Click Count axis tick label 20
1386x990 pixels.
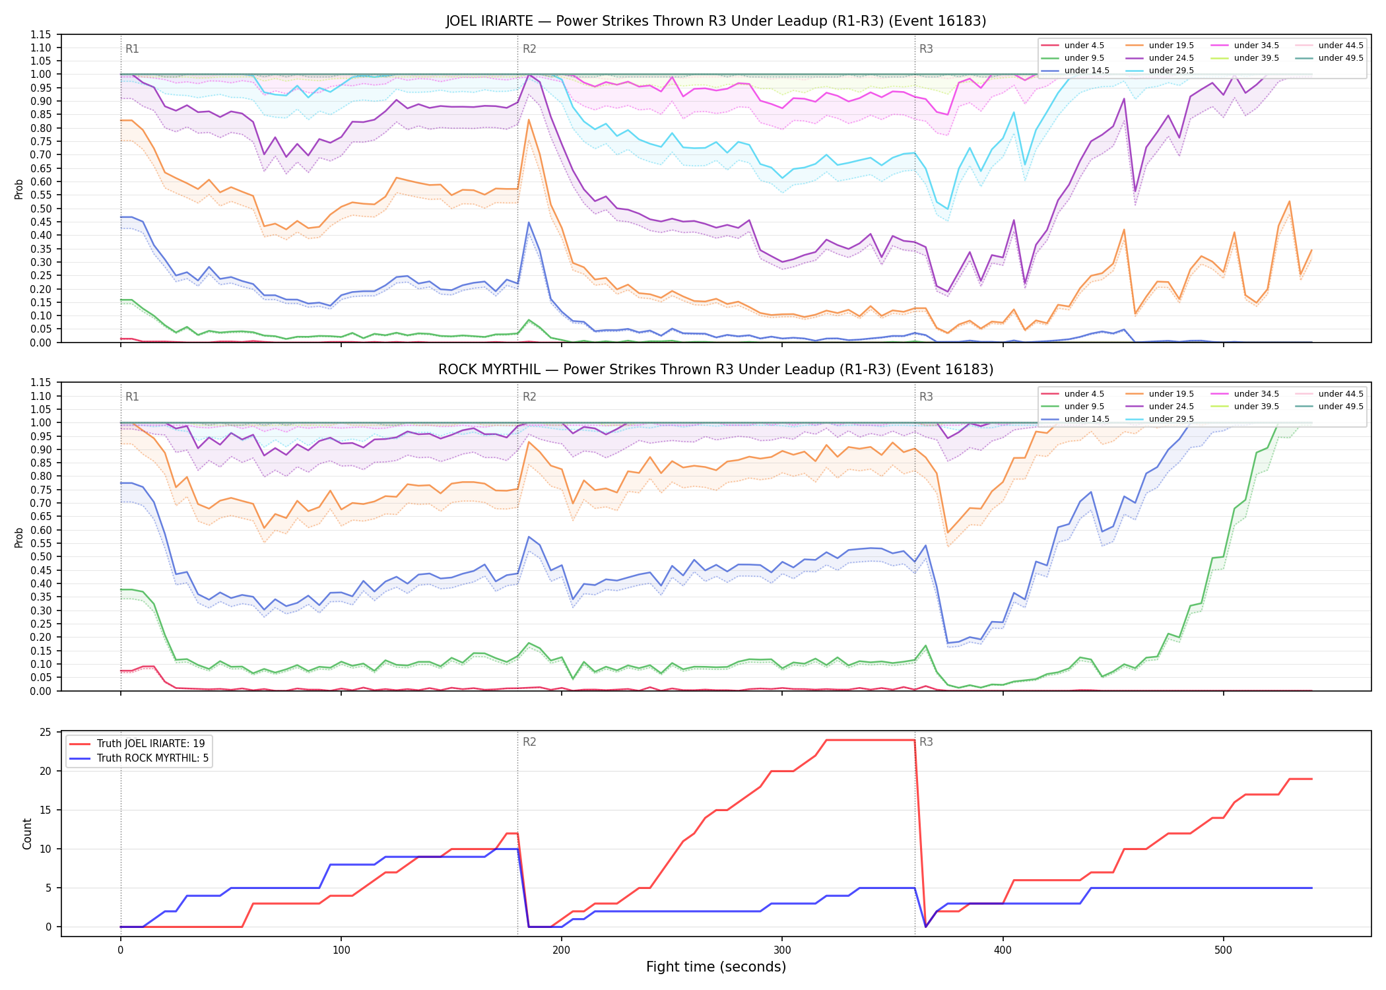pyautogui.click(x=46, y=771)
